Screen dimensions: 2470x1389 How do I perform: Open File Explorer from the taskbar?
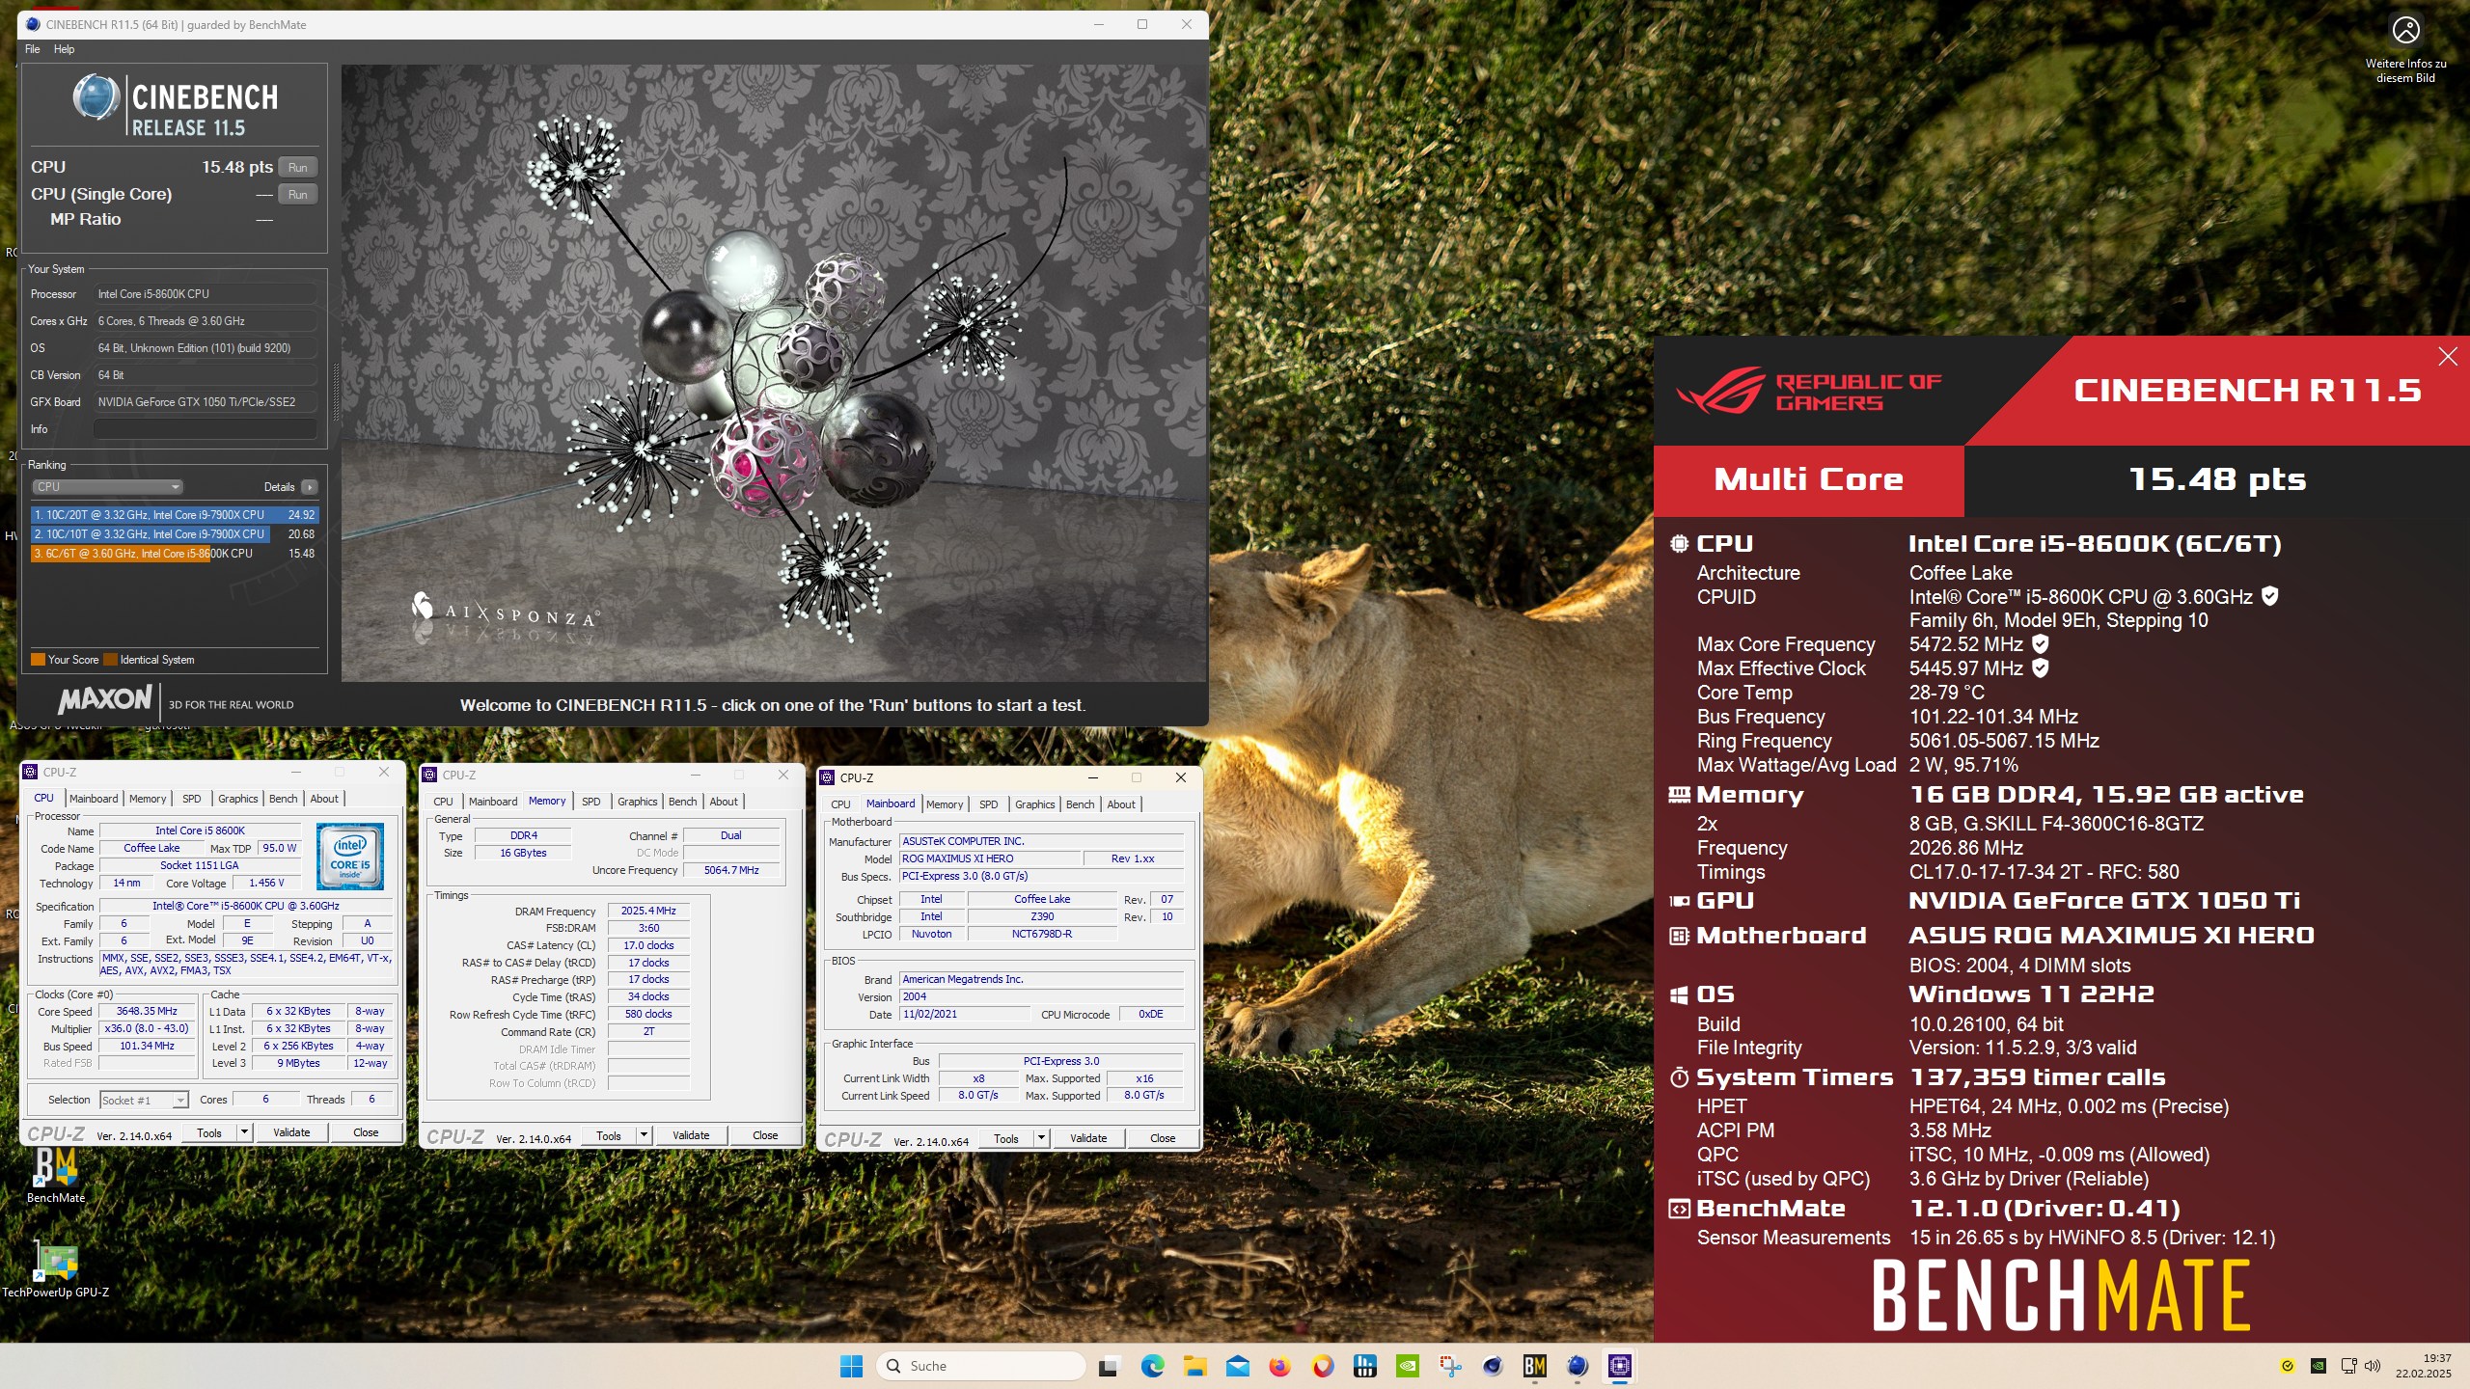pos(1194,1366)
